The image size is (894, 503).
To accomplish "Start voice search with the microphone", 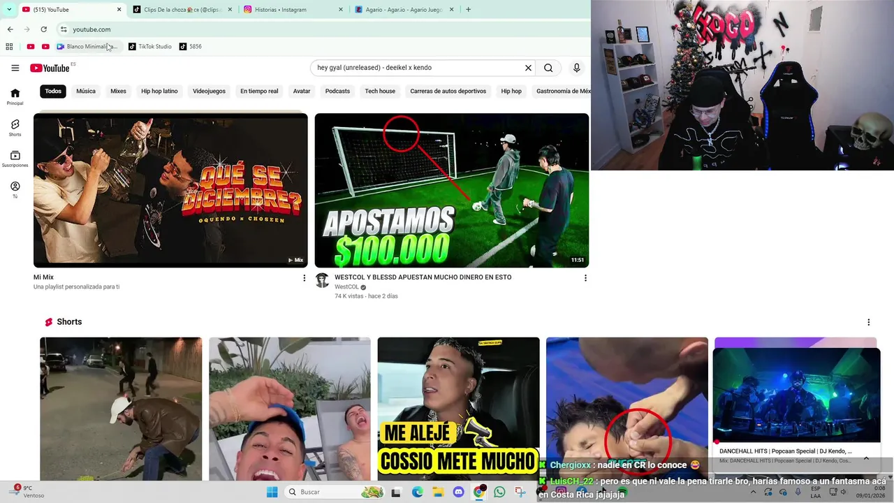I will point(576,68).
